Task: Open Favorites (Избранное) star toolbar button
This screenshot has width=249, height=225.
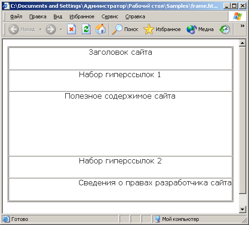Action: point(162,29)
